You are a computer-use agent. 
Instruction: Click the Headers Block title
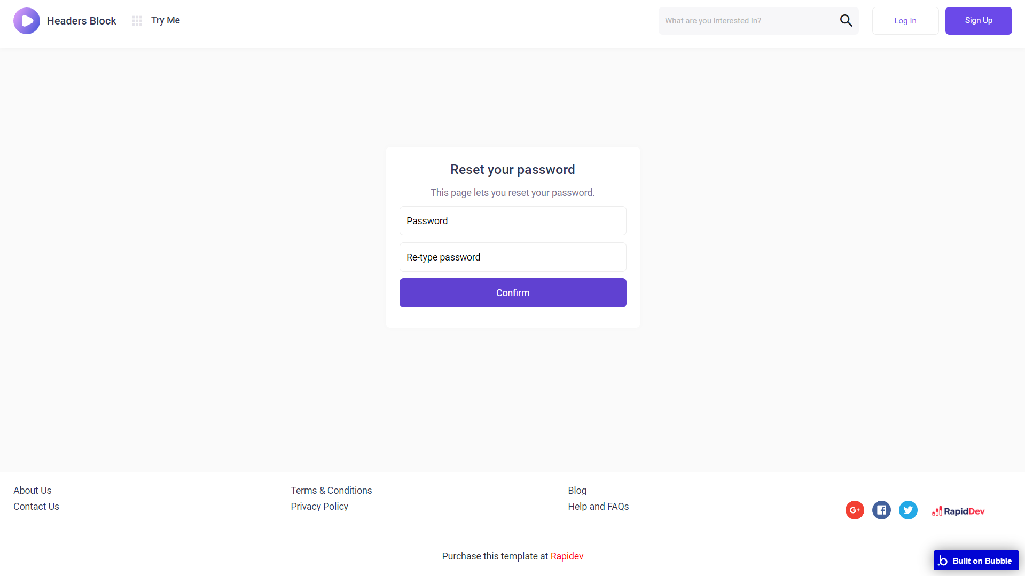[81, 21]
